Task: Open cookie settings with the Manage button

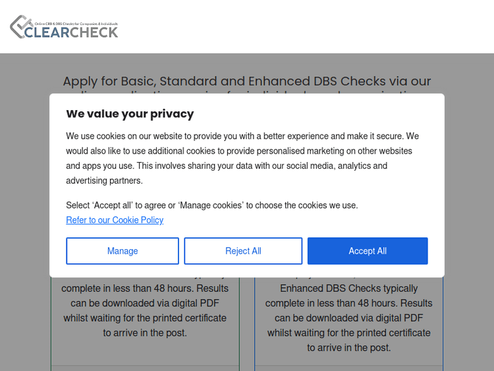Action: 123,251
